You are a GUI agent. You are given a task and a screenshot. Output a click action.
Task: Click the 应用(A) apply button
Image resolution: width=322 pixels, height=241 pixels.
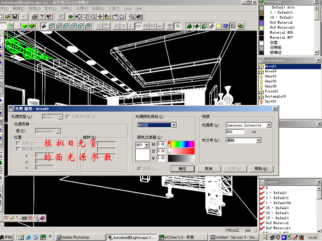pyautogui.click(x=235, y=169)
